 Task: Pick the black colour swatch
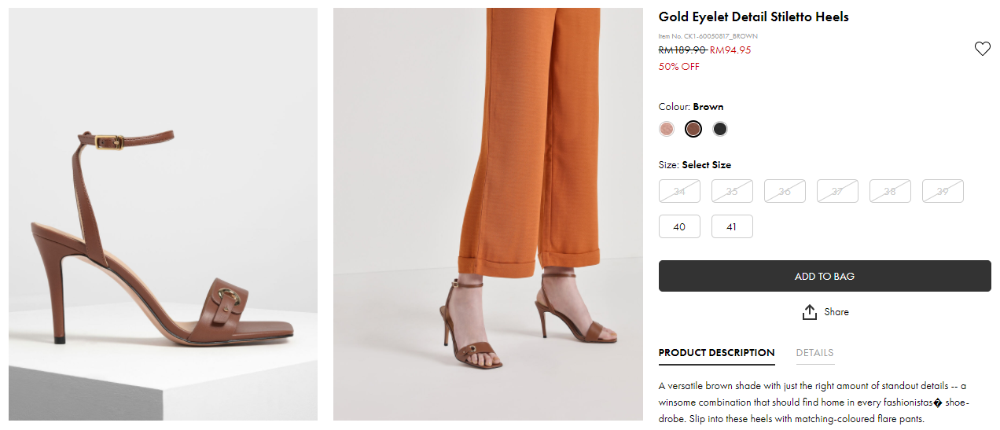[x=719, y=129]
